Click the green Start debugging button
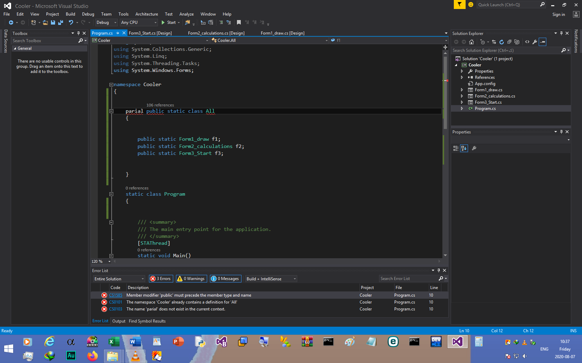Image resolution: width=582 pixels, height=363 pixels. [x=169, y=22]
